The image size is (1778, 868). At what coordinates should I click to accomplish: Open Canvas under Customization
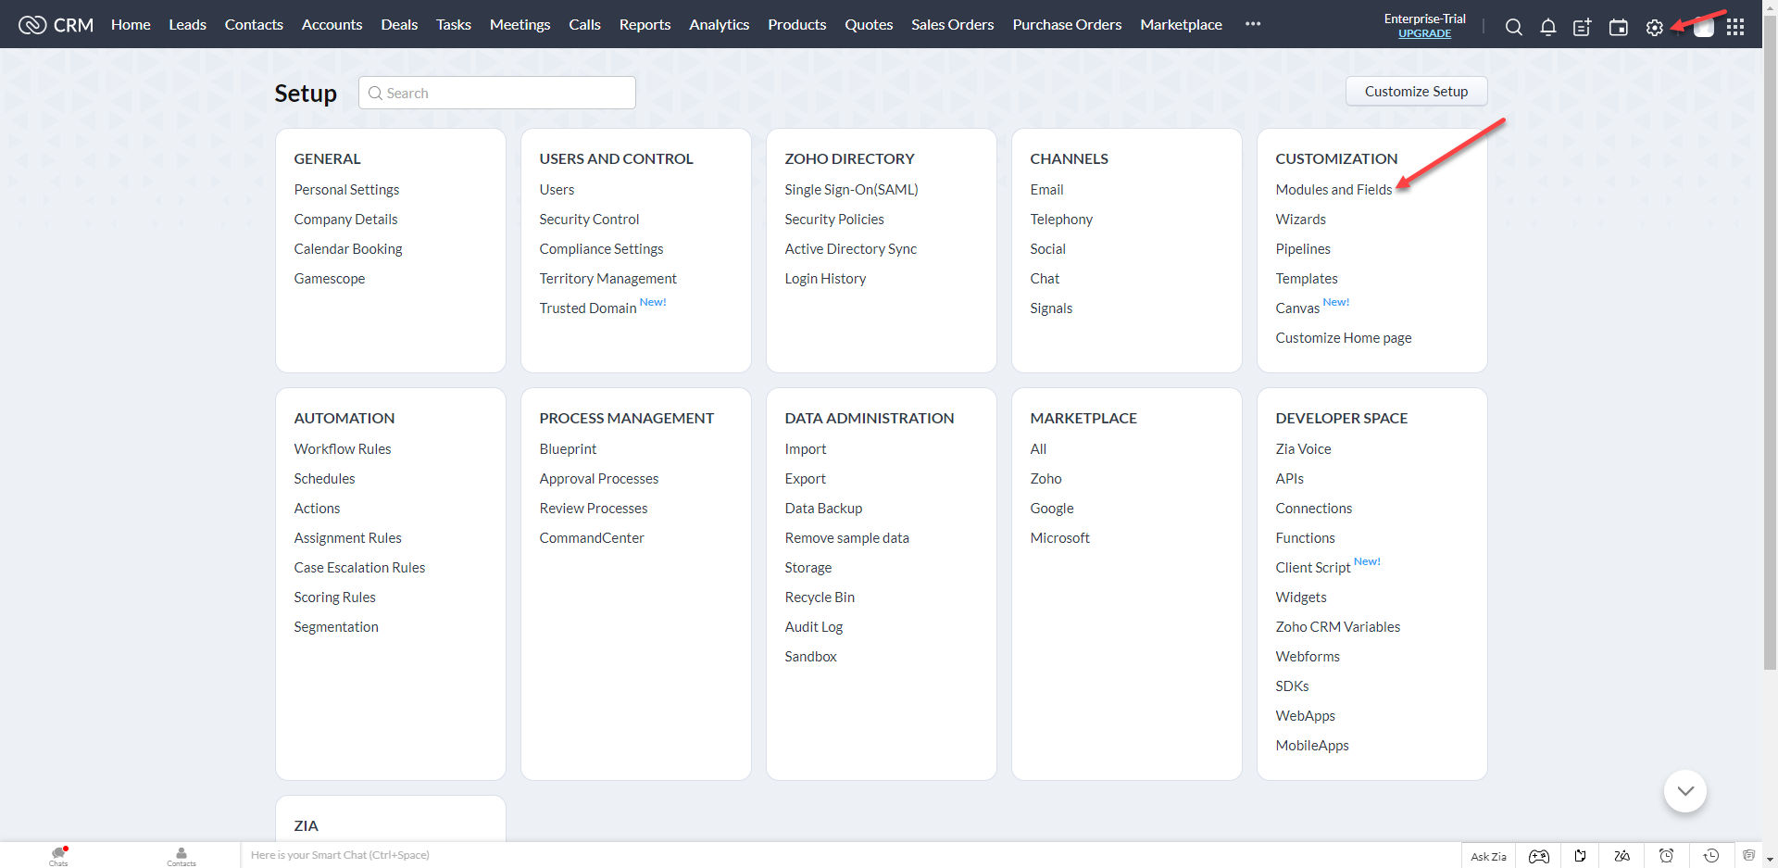tap(1297, 308)
